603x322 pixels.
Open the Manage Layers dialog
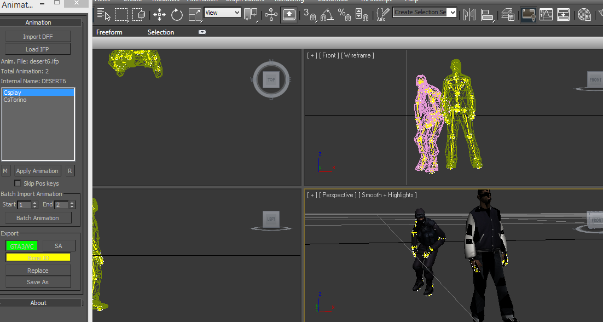[x=508, y=15]
